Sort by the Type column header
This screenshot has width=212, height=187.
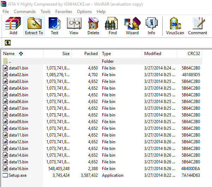[x=121, y=54]
